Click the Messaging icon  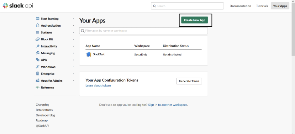[38, 53]
